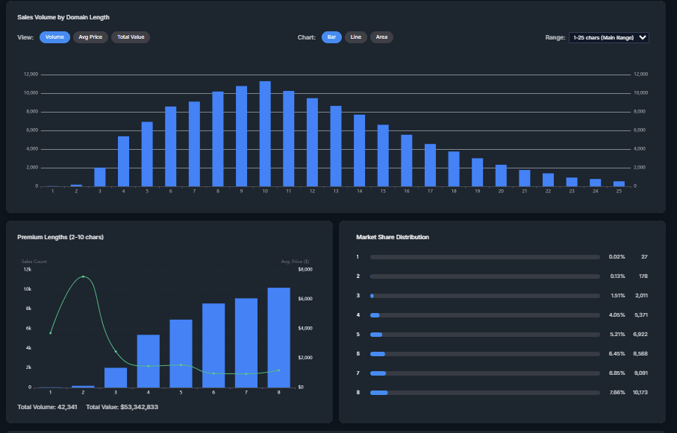
Task: Click the tallest bar at length 10
Action: coord(265,134)
